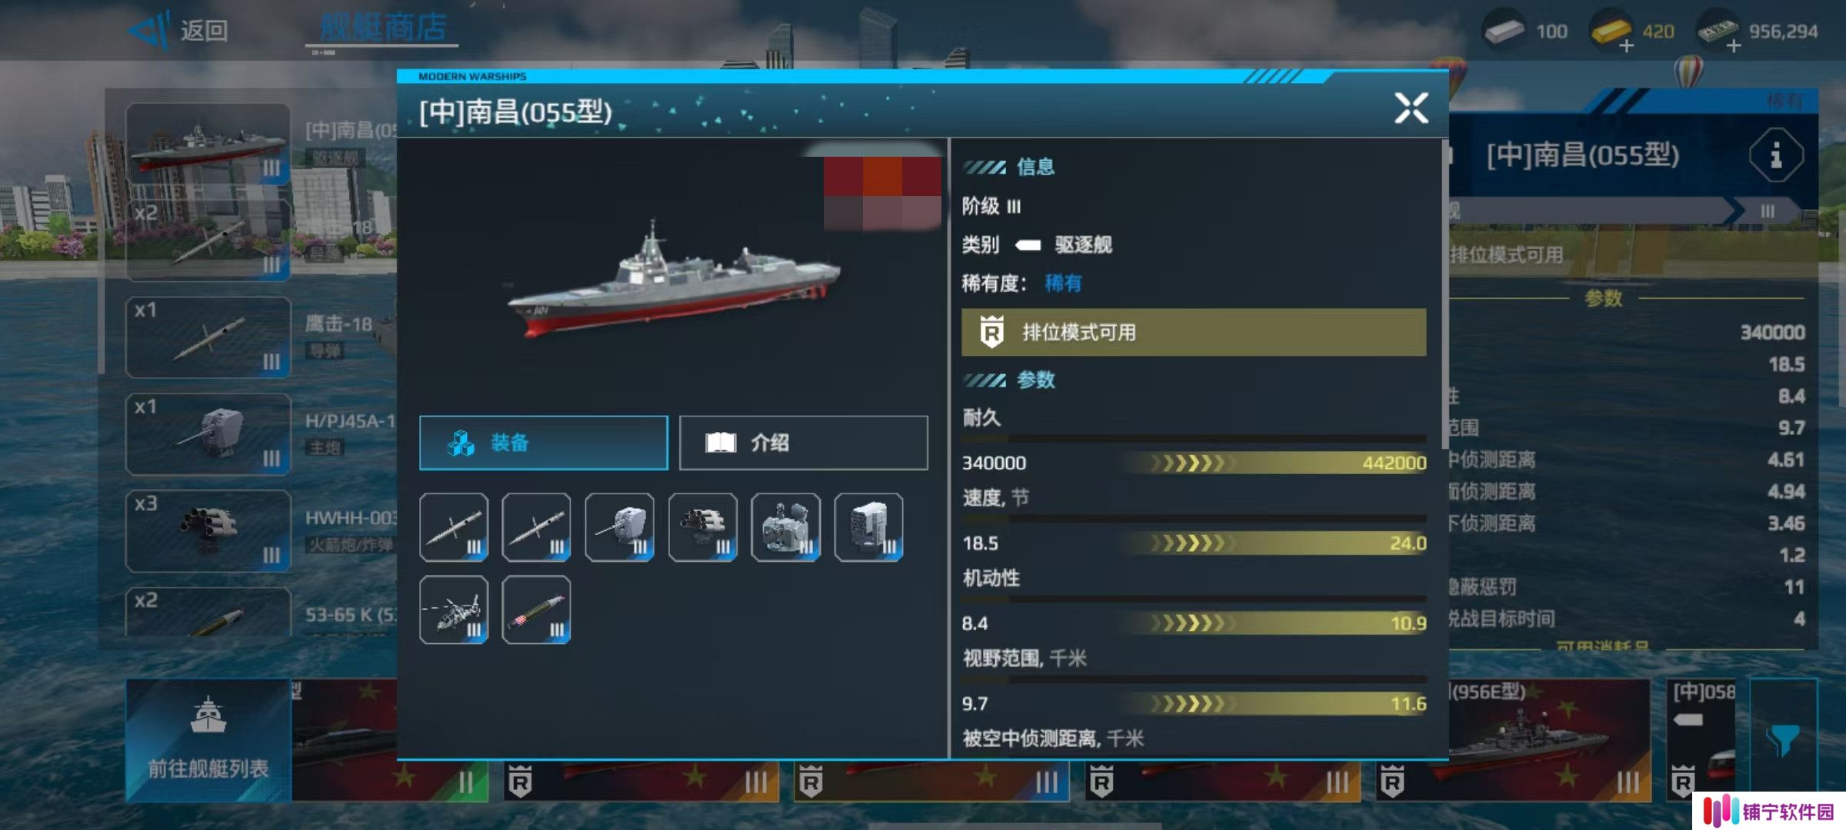
Task: Add cash with the plus icon
Action: [1734, 46]
